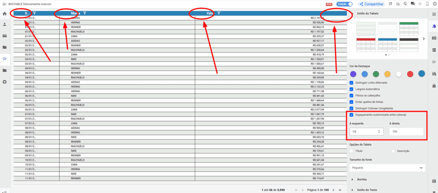Open the Tamanho da fonte dropdown
This screenshot has width=438, height=193.
click(388, 168)
